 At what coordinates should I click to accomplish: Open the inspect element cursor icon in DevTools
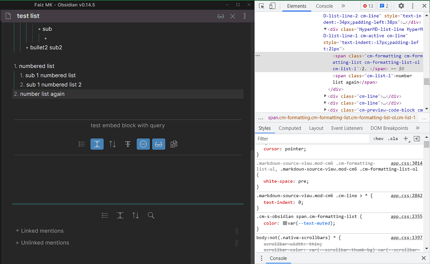[262, 6]
